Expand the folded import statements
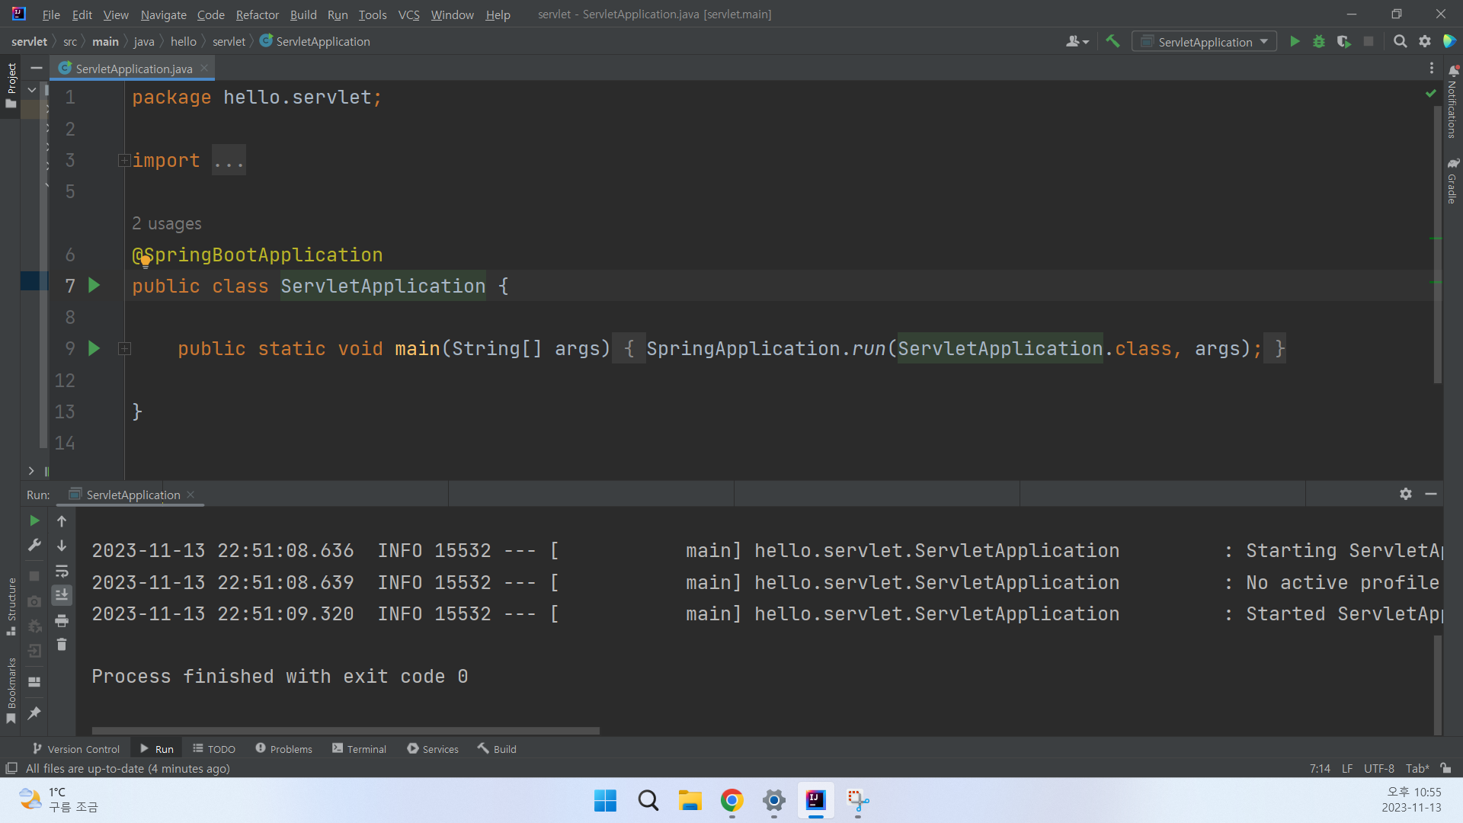The width and height of the screenshot is (1463, 823). point(123,161)
